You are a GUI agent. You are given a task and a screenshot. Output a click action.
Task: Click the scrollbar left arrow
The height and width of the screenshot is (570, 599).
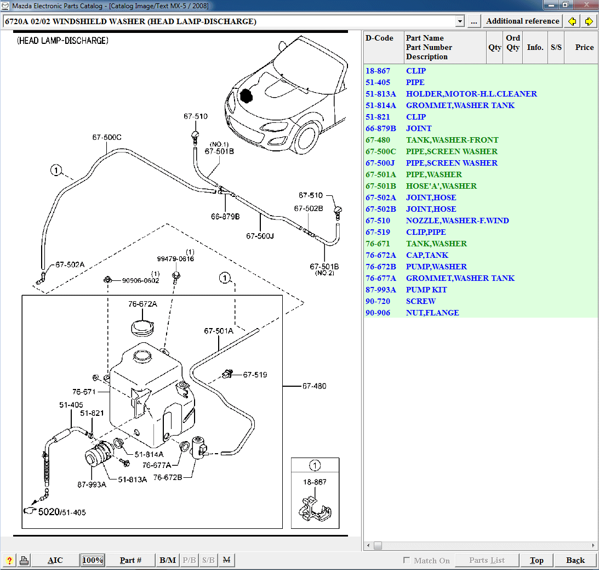tap(368, 545)
